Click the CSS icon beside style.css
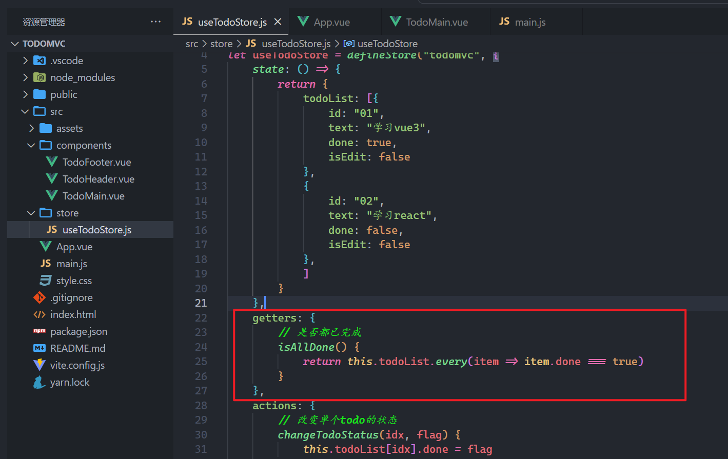The width and height of the screenshot is (728, 459). click(x=46, y=281)
